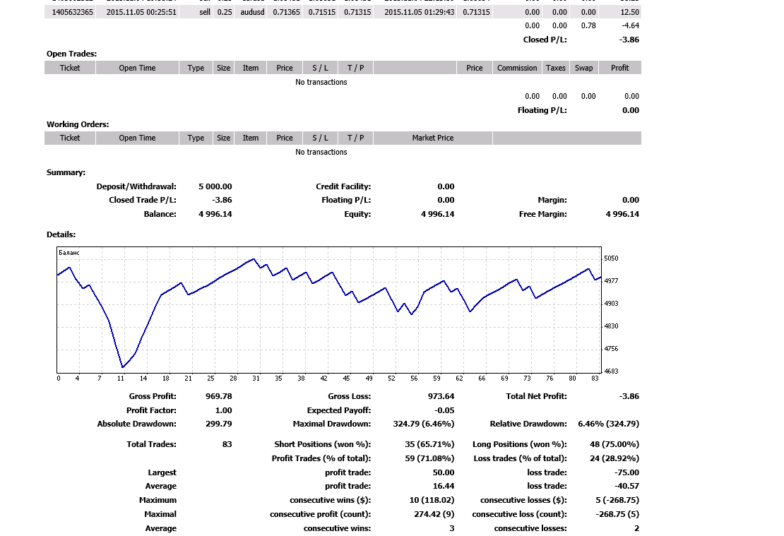Click the balance curve chart
Viewport: 784px width, 536px height.
[329, 309]
